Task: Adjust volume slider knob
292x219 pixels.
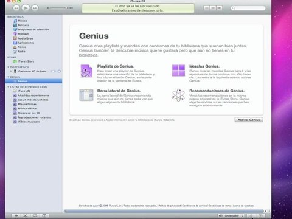Action: click(66, 8)
